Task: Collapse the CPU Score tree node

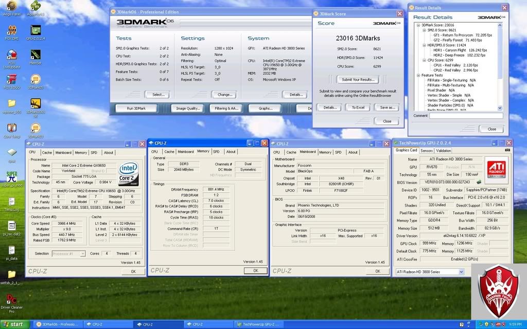Action: pos(424,60)
